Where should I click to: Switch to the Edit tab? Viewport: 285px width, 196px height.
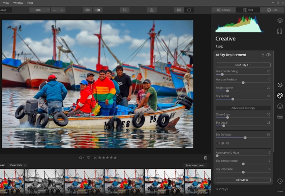248,10
